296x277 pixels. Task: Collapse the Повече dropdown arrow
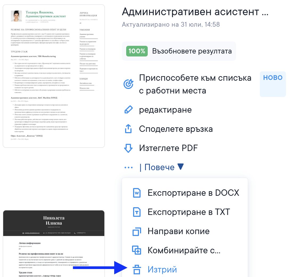pos(180,167)
